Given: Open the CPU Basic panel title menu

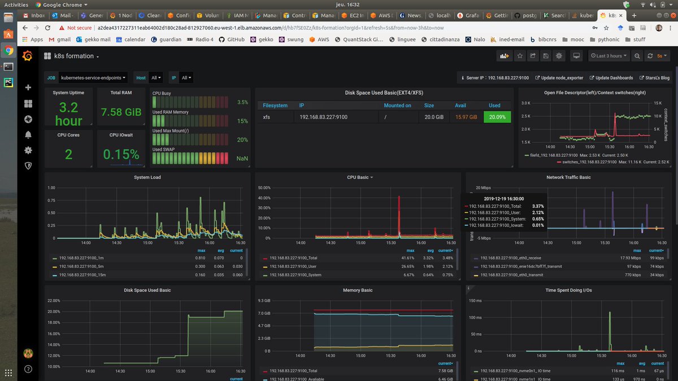Looking at the screenshot, I should pyautogui.click(x=359, y=177).
